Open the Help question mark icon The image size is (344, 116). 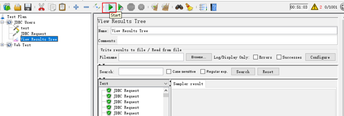click(213, 7)
